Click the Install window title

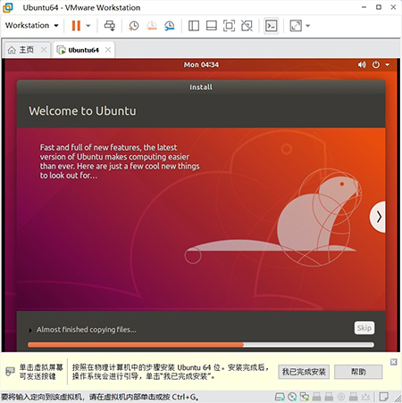[201, 87]
